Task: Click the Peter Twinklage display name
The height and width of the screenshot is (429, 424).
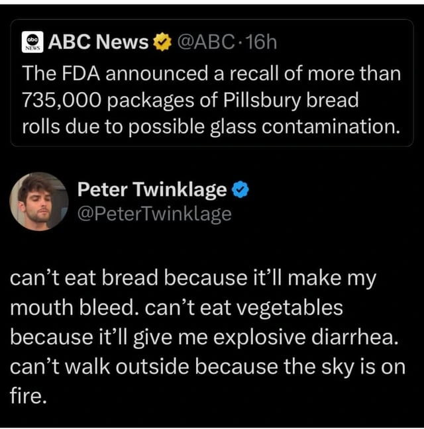Action: 152,189
